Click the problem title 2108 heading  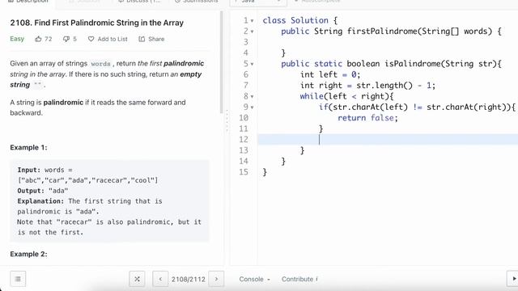click(x=97, y=23)
